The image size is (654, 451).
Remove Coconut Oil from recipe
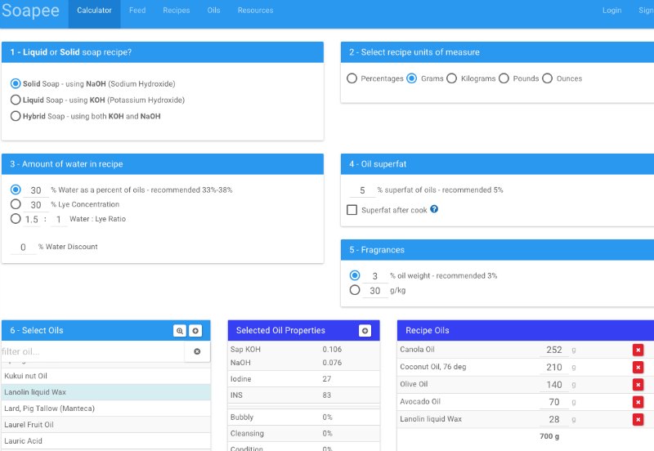638,367
